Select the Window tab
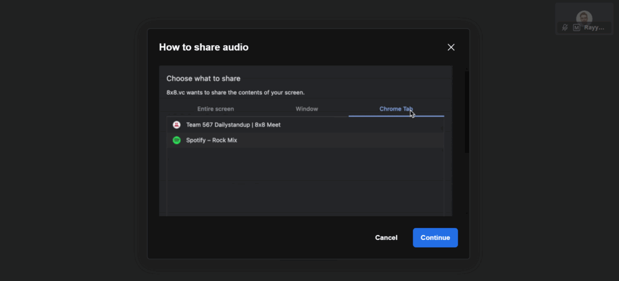Screen dimensions: 619x281 pyautogui.click(x=306, y=109)
